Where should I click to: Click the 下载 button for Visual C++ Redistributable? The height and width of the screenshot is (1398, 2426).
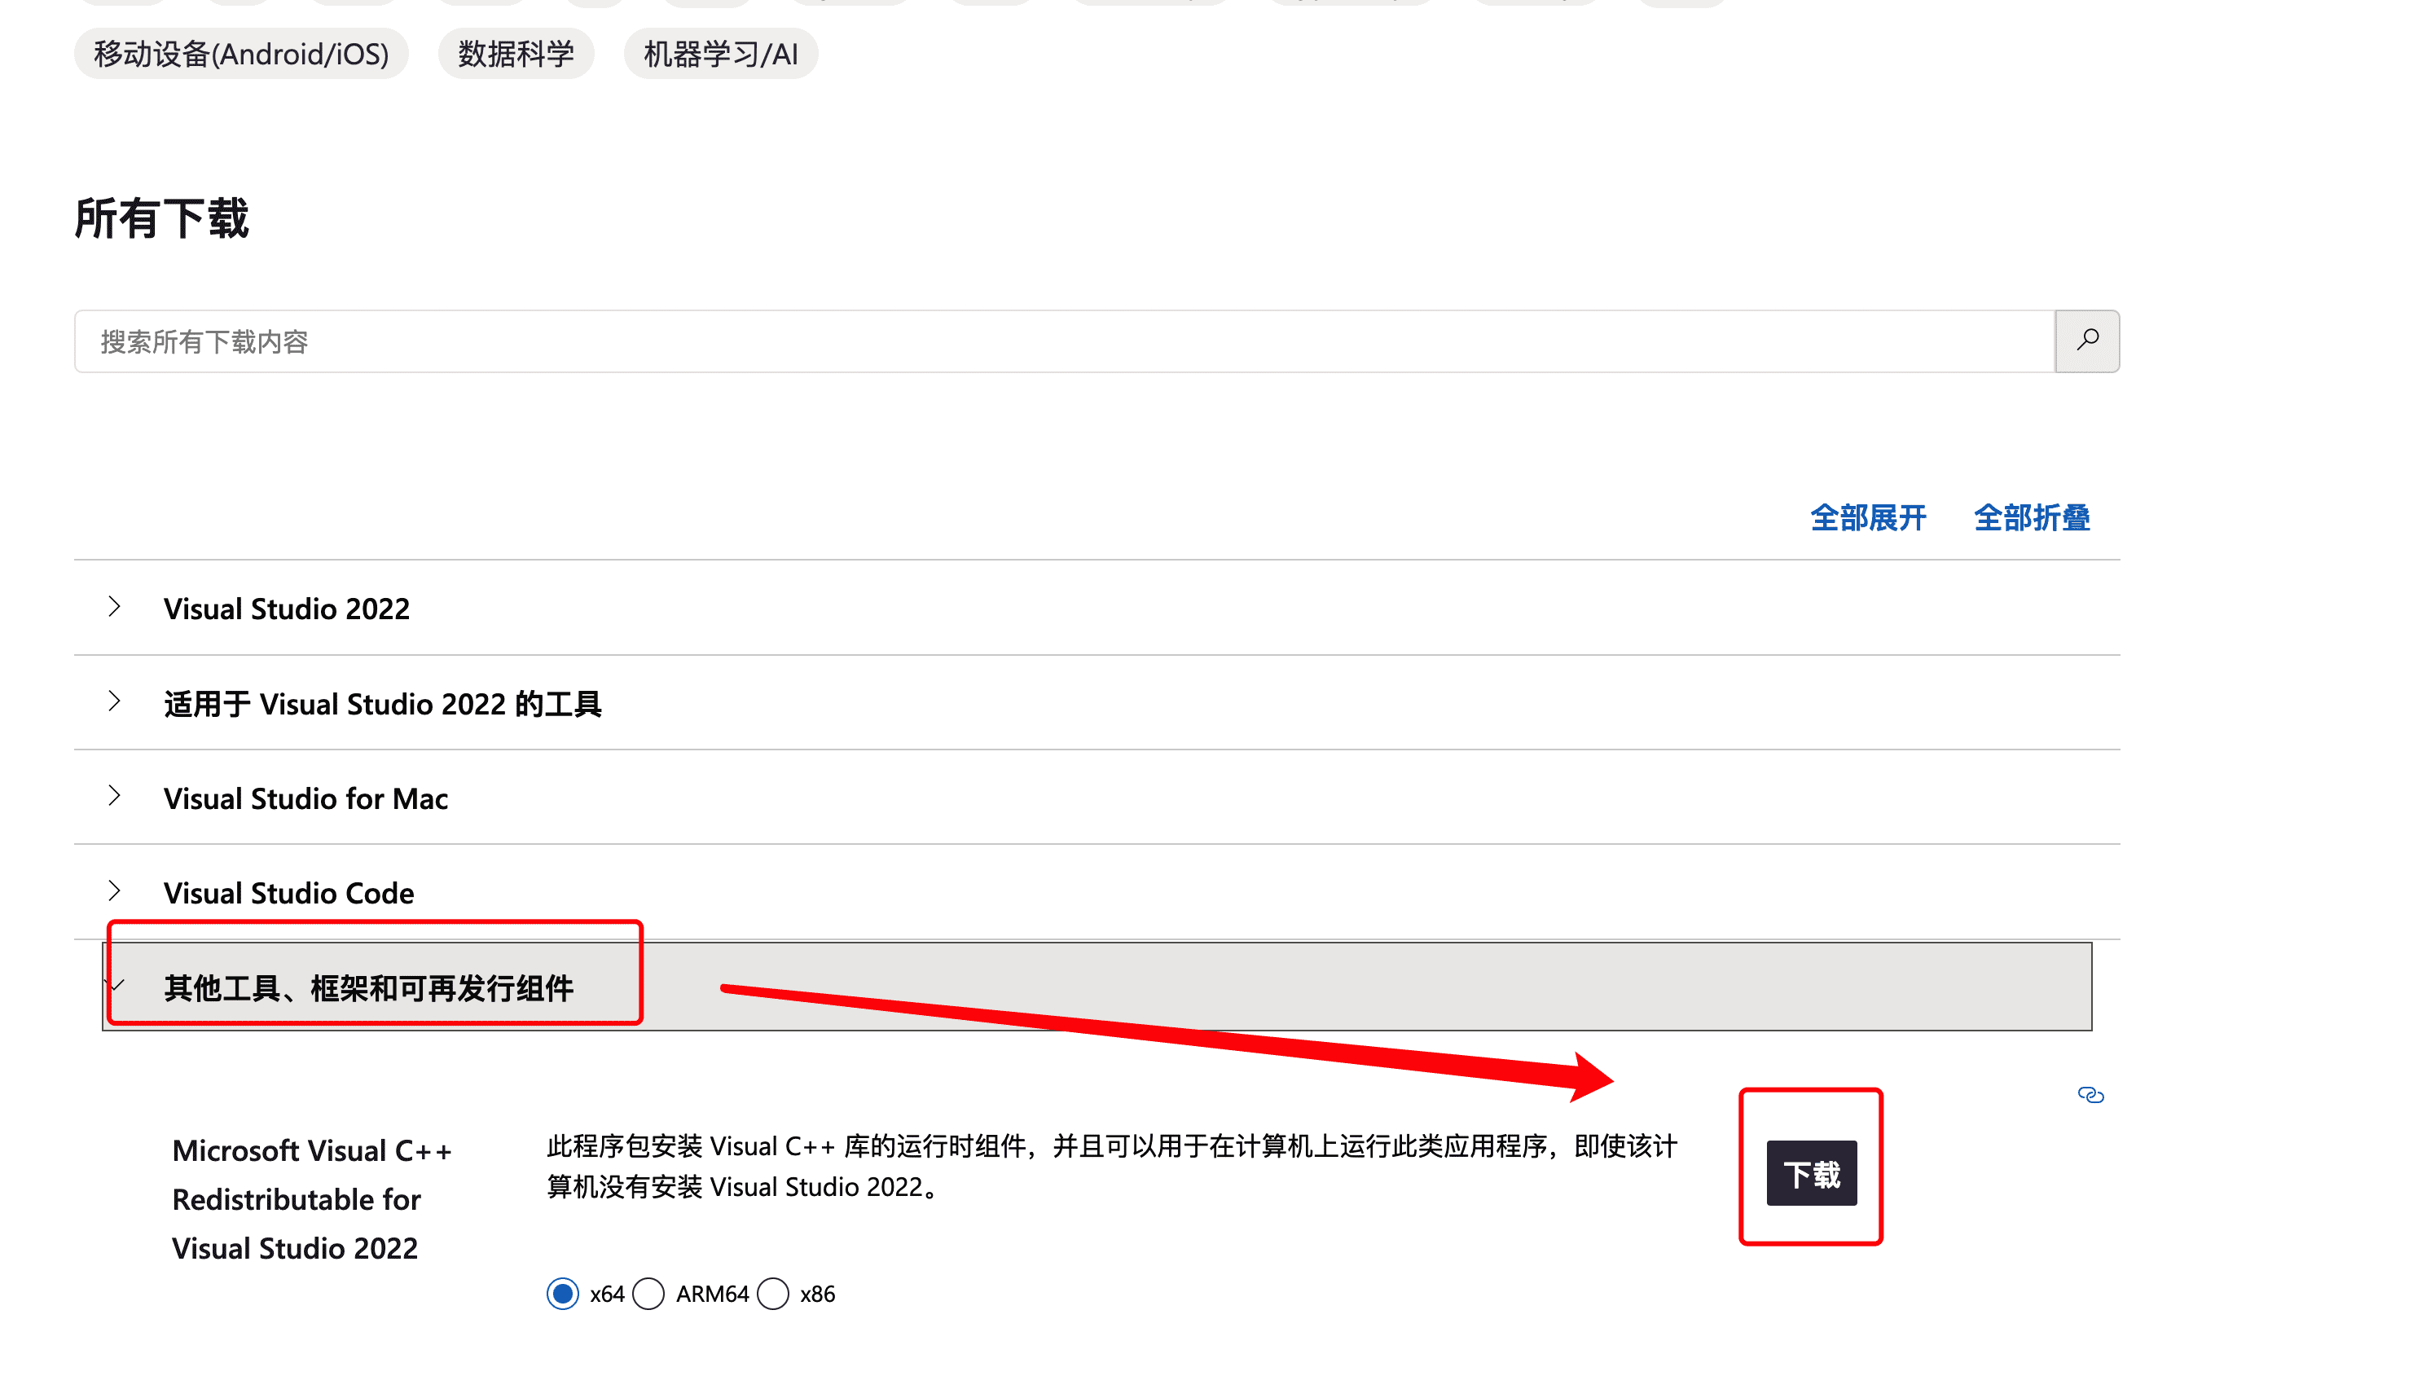tap(1811, 1172)
